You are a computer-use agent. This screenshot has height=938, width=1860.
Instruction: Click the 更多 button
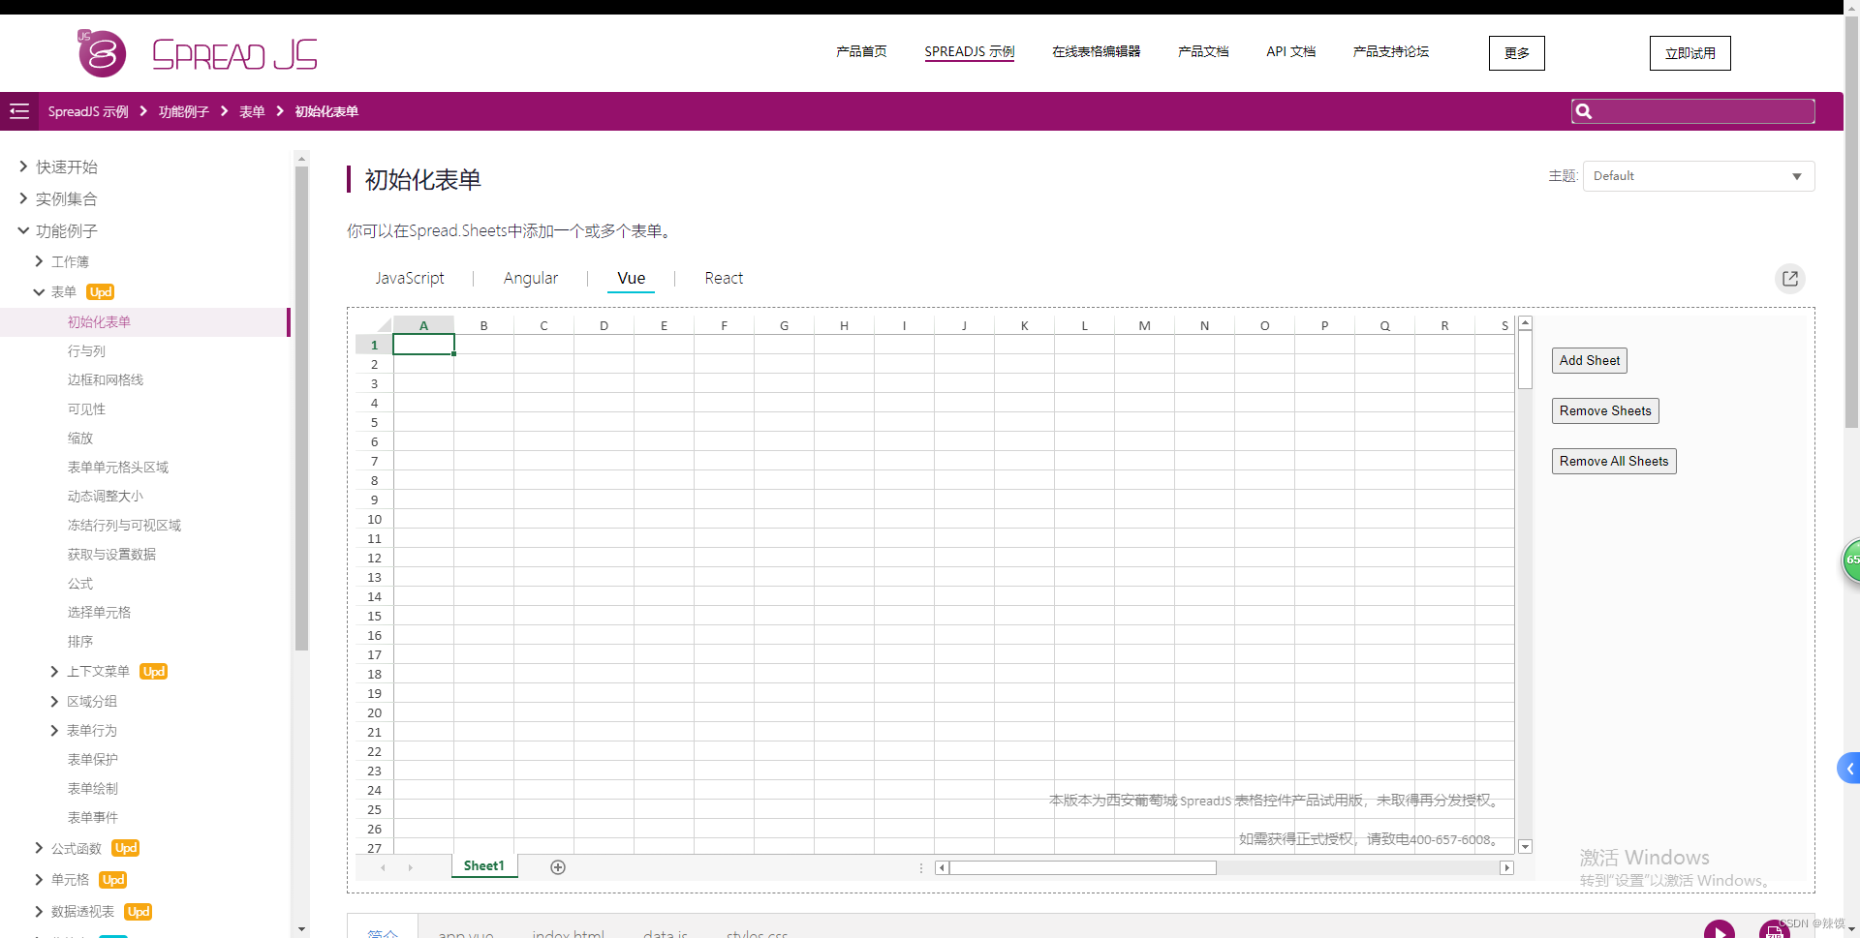point(1517,53)
